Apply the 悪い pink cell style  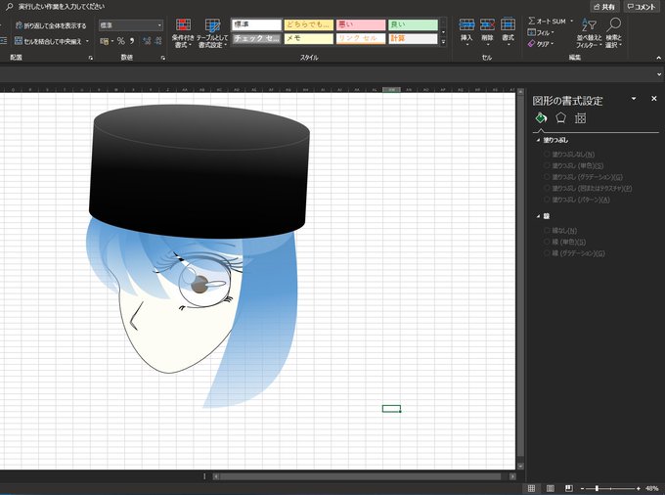point(361,25)
